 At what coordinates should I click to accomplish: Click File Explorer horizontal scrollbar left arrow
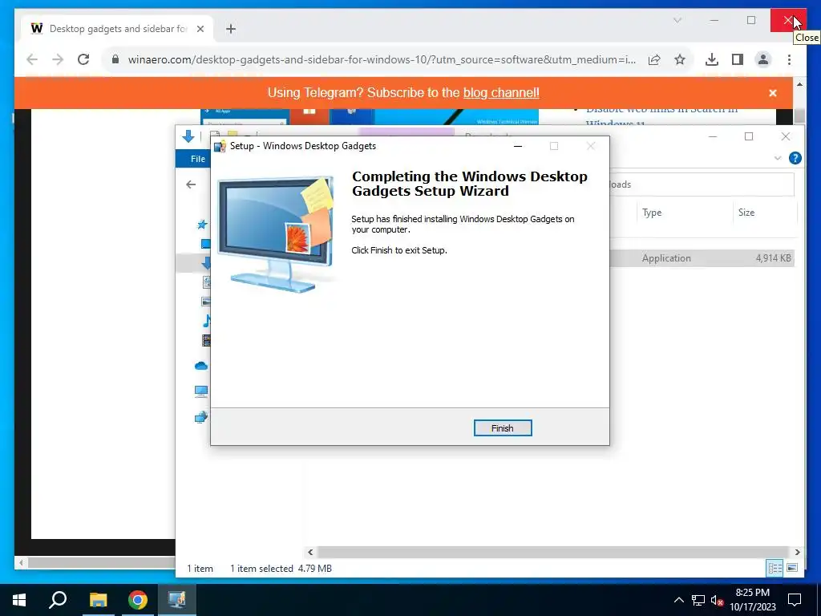[x=310, y=552]
